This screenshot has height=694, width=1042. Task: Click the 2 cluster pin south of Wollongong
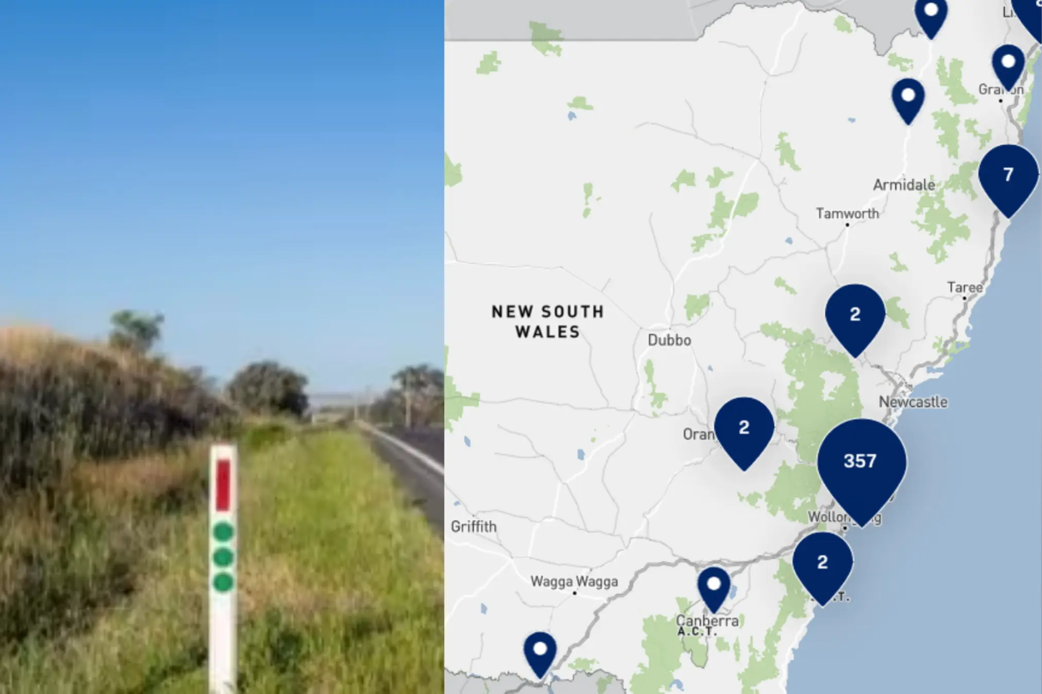822,567
